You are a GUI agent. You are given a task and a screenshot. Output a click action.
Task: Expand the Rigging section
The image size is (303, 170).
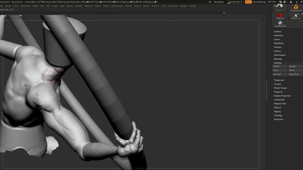[x=277, y=111]
